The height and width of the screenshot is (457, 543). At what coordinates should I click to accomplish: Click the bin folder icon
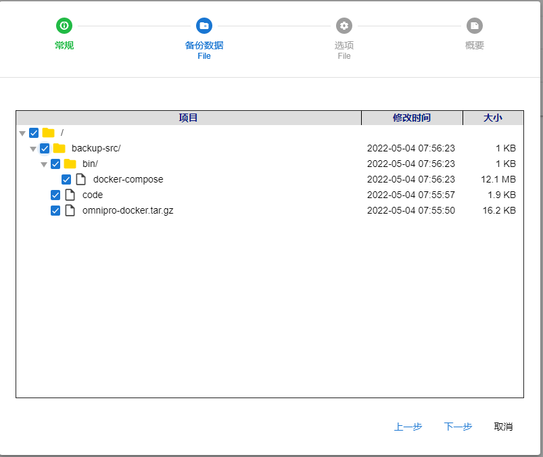[70, 164]
